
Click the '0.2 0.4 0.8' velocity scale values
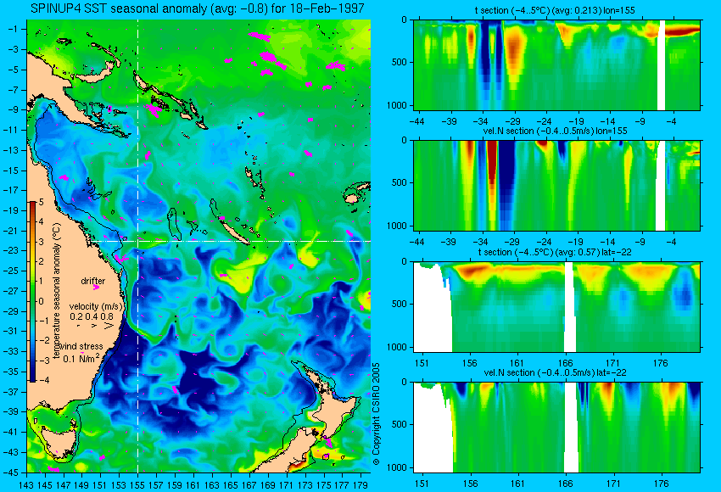click(92, 316)
